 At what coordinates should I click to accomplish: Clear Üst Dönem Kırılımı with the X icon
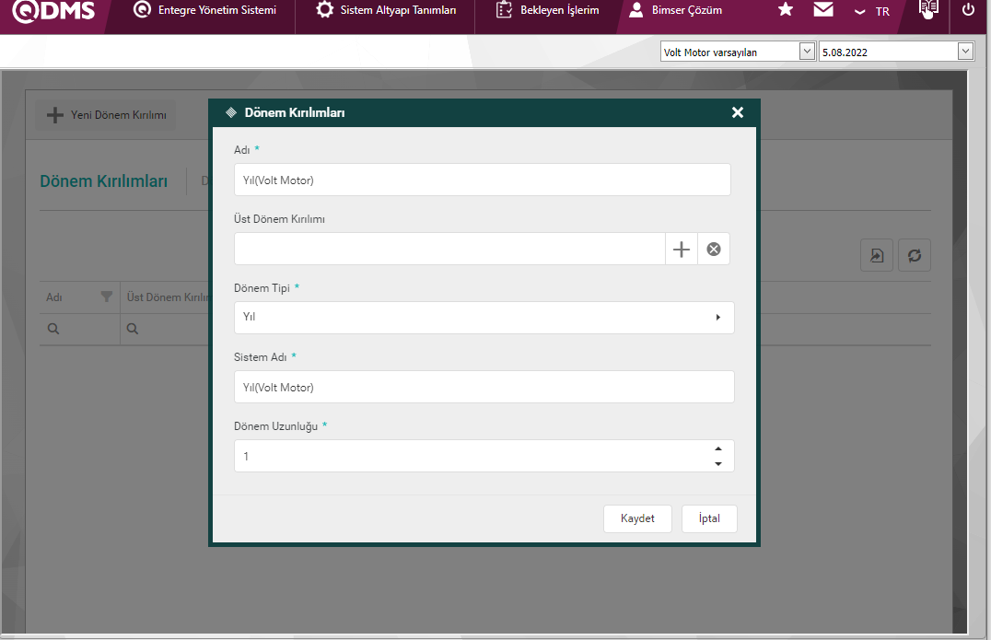click(x=714, y=249)
